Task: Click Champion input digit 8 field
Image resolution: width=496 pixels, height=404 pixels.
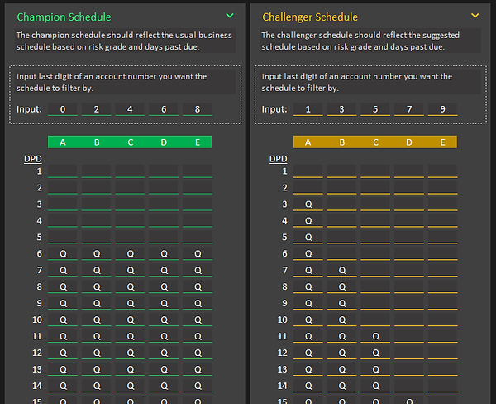Action: (x=197, y=109)
